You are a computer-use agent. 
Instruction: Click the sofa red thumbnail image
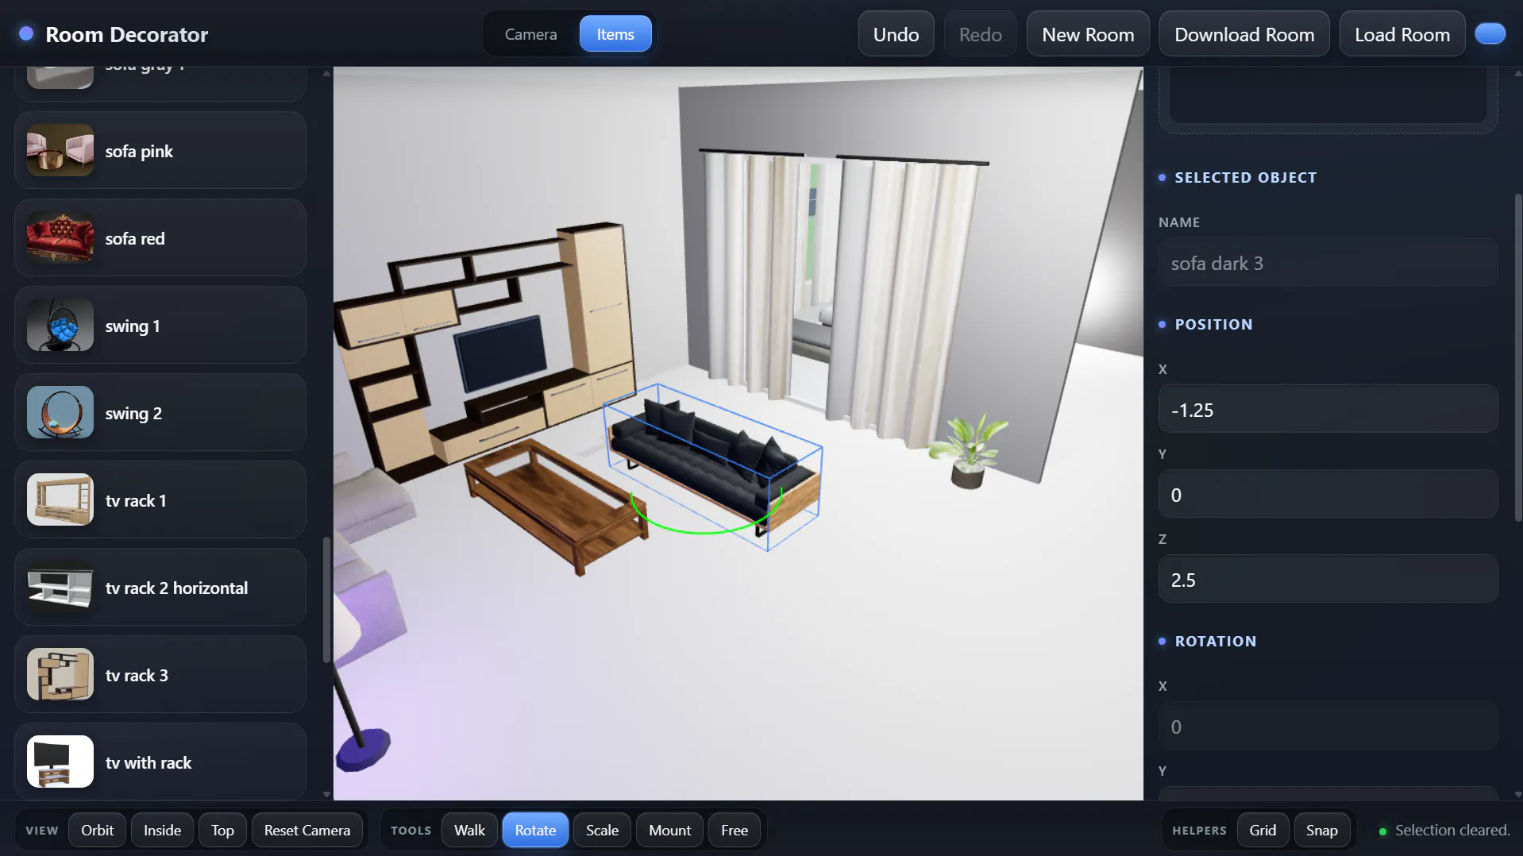60,237
